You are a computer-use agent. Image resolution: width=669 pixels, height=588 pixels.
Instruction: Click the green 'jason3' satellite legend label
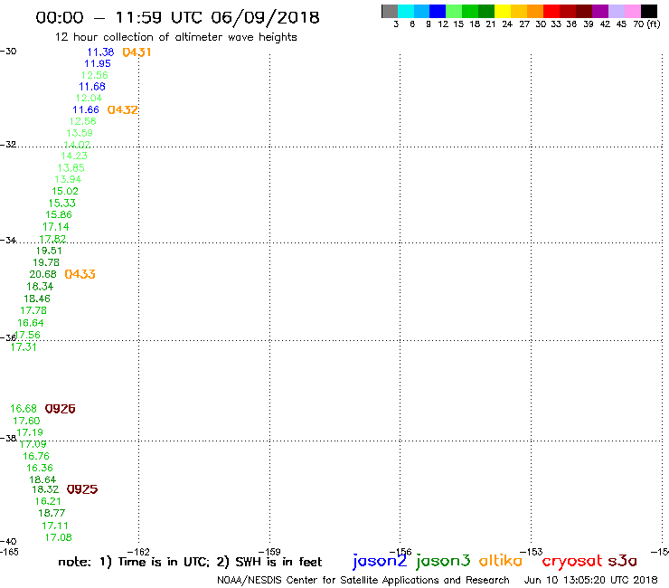(443, 561)
